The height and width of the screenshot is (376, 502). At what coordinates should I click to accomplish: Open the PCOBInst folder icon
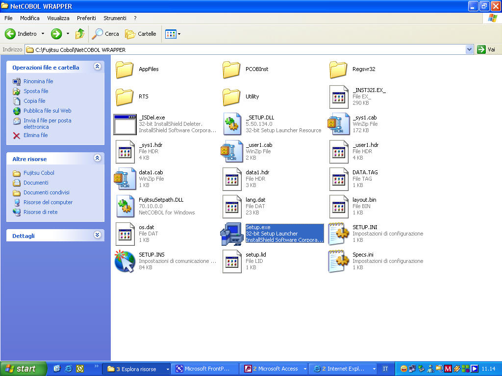[x=231, y=70]
